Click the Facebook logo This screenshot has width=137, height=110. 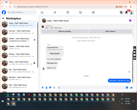pos(4,12)
